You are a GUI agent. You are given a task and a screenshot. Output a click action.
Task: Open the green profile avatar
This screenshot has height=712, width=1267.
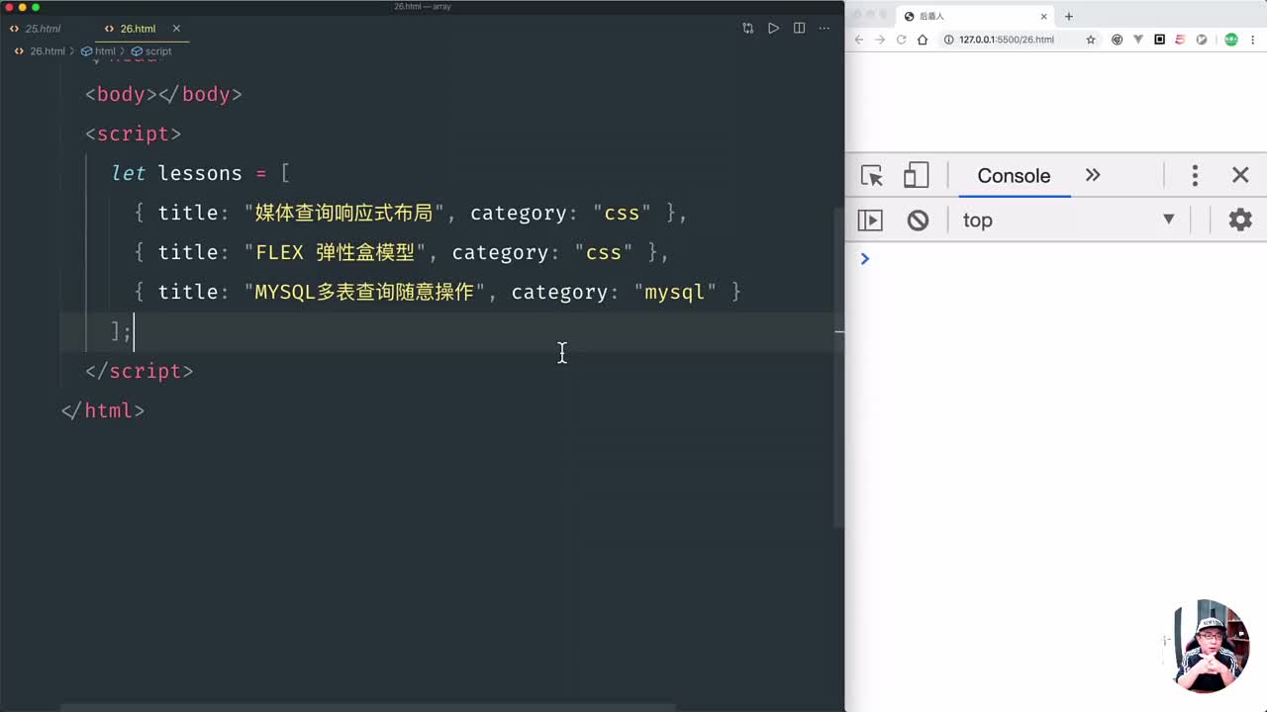pyautogui.click(x=1231, y=40)
